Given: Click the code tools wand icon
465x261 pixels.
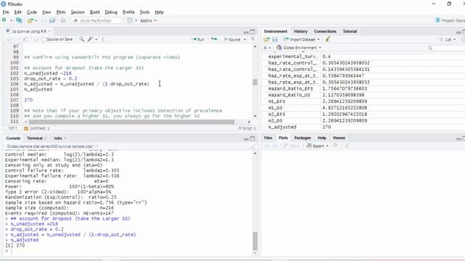Looking at the screenshot, I should 90,39.
